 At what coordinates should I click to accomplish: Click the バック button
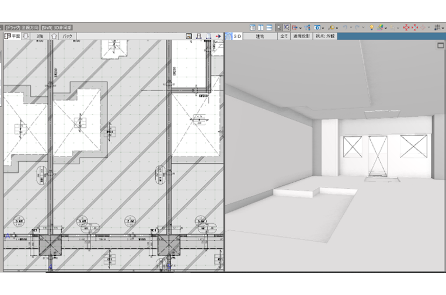pos(68,36)
